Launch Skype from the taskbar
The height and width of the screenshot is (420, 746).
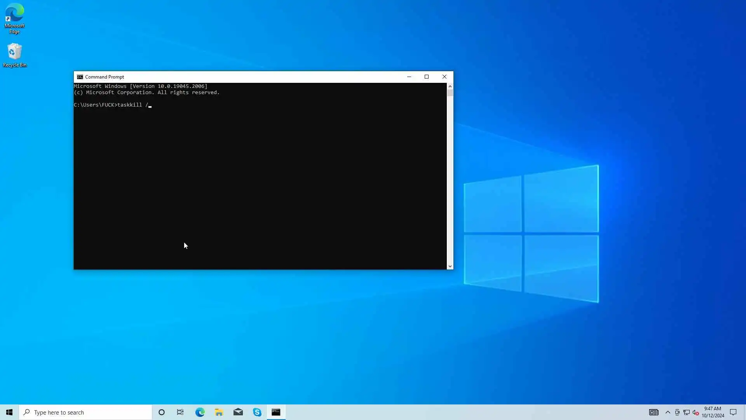coord(257,412)
